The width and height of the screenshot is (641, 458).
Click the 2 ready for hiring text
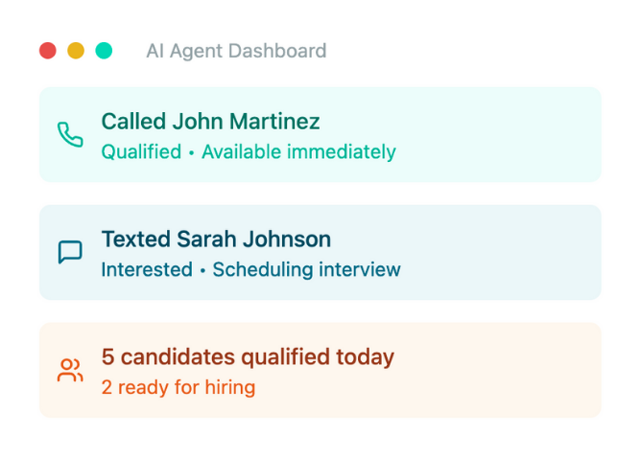(178, 387)
